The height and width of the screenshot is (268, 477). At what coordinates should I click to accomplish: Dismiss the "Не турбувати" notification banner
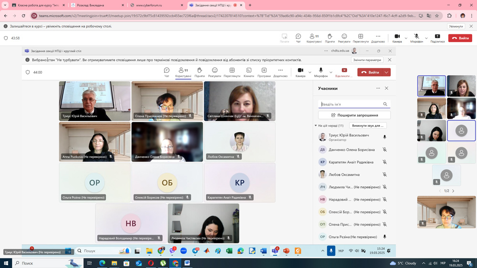coord(389,60)
